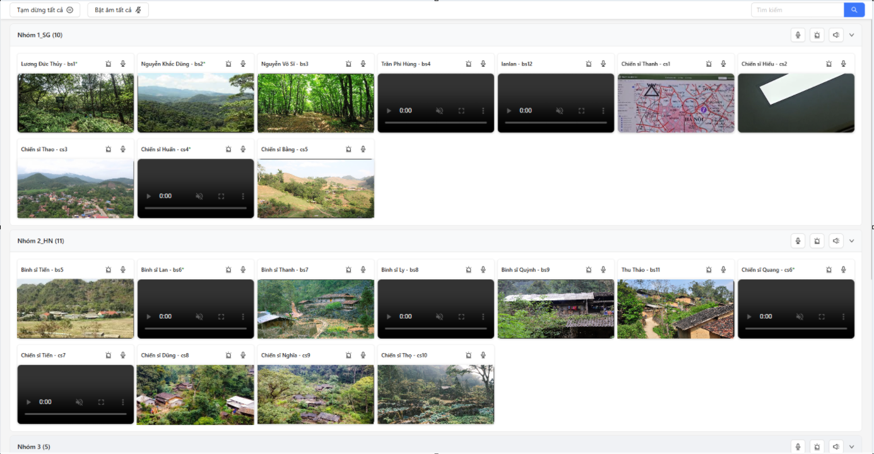Image resolution: width=874 pixels, height=454 pixels.
Task: Click the alarm icon for Binh sĩ Quỳnh - bs9
Action: tap(589, 270)
